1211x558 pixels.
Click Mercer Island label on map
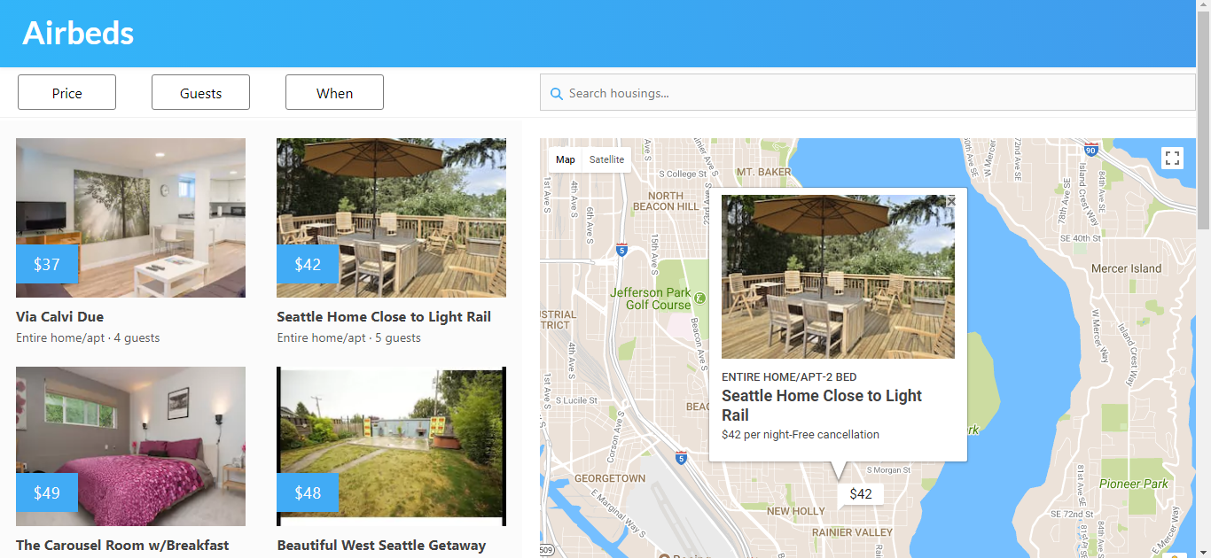click(x=1126, y=268)
